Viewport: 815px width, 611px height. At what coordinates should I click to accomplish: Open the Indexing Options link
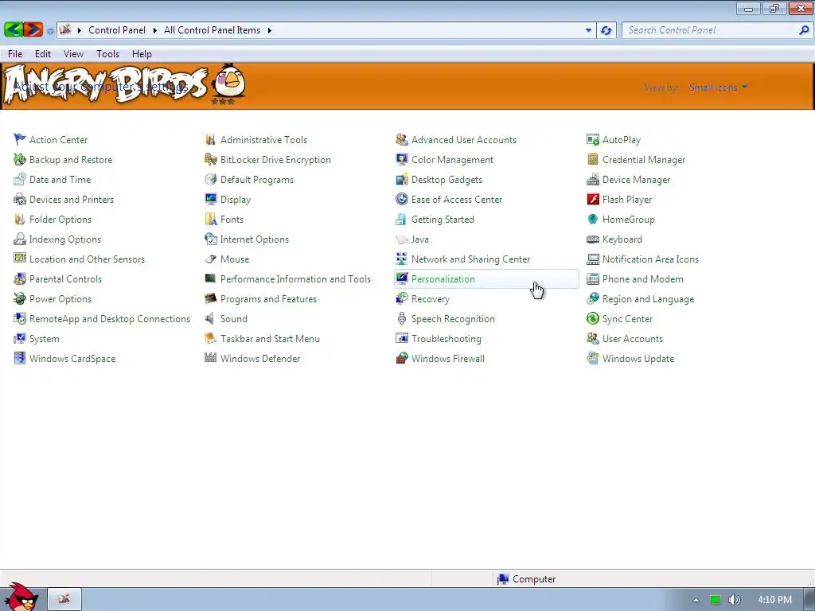coord(65,239)
